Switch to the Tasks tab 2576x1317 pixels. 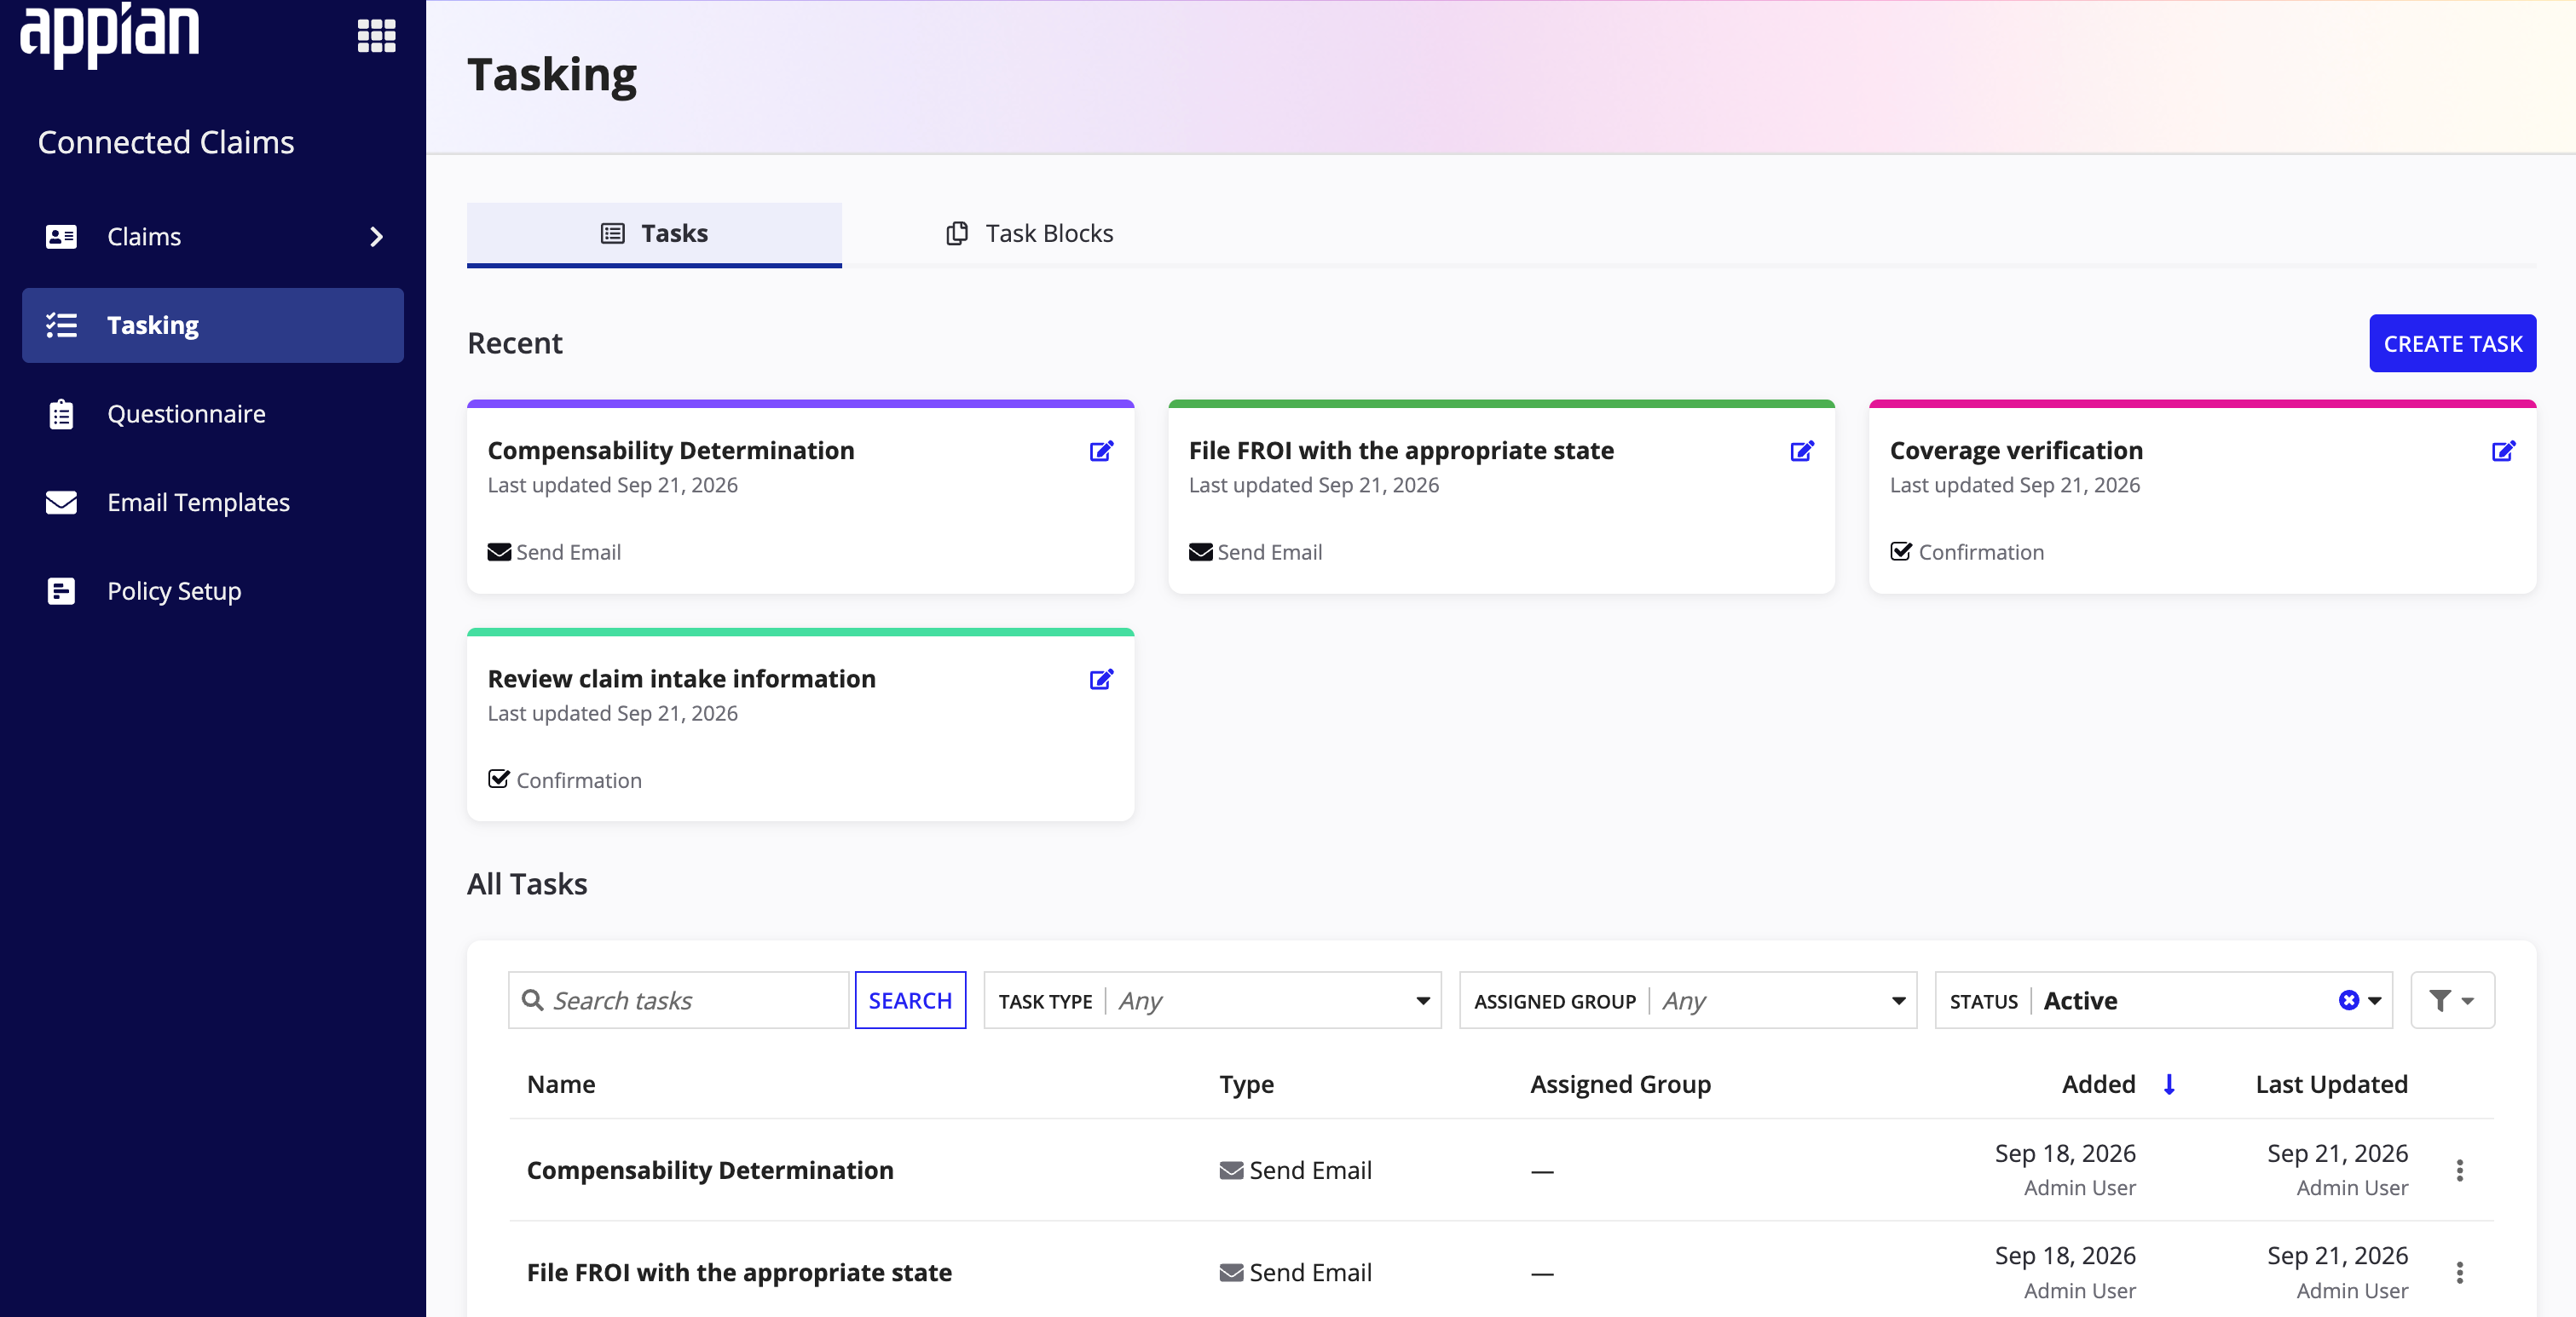[654, 233]
